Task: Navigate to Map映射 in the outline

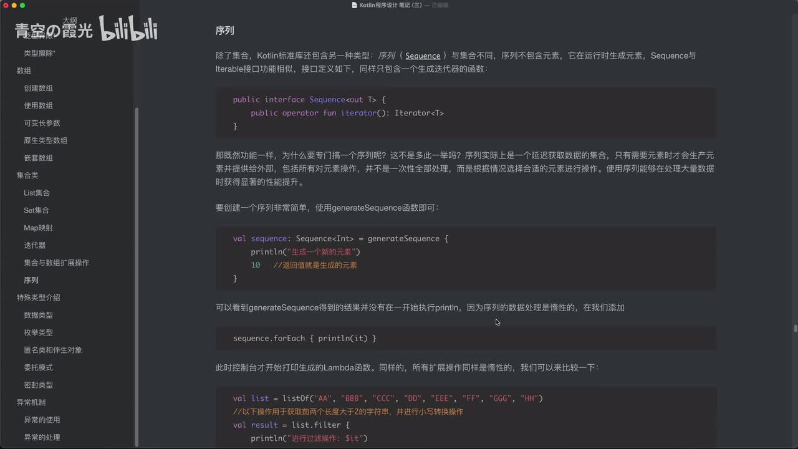Action: point(38,228)
